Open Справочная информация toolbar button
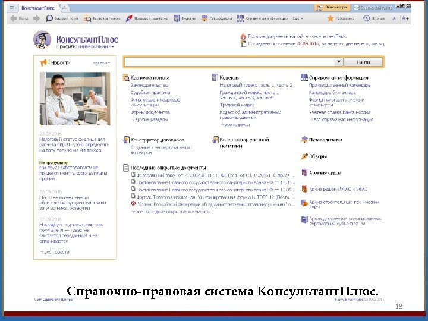Viewport: 428px width, 321px height. coord(262,18)
